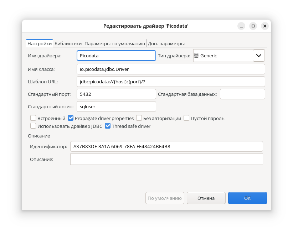Enable Использовать драйвер JDBC
293x234 pixels.
click(x=33, y=126)
